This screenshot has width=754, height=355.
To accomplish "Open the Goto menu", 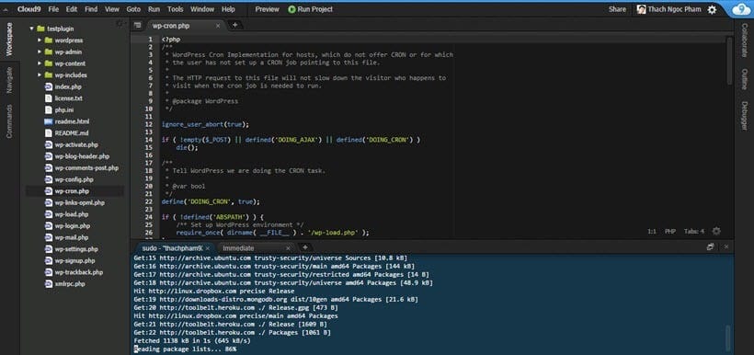I will [x=133, y=9].
